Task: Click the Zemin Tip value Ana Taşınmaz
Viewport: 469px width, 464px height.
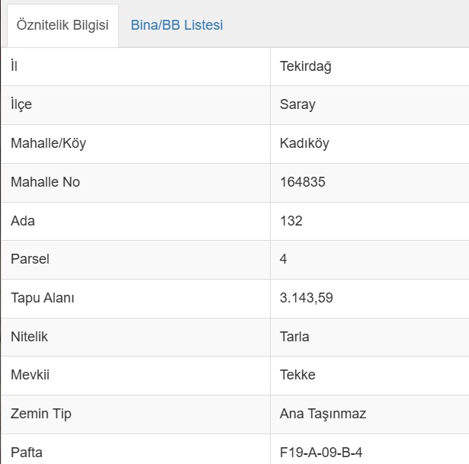Action: click(x=323, y=414)
